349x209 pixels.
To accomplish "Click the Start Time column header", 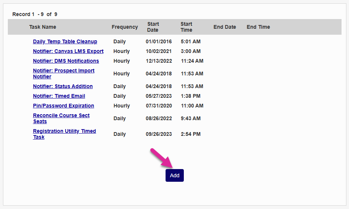I will point(186,27).
